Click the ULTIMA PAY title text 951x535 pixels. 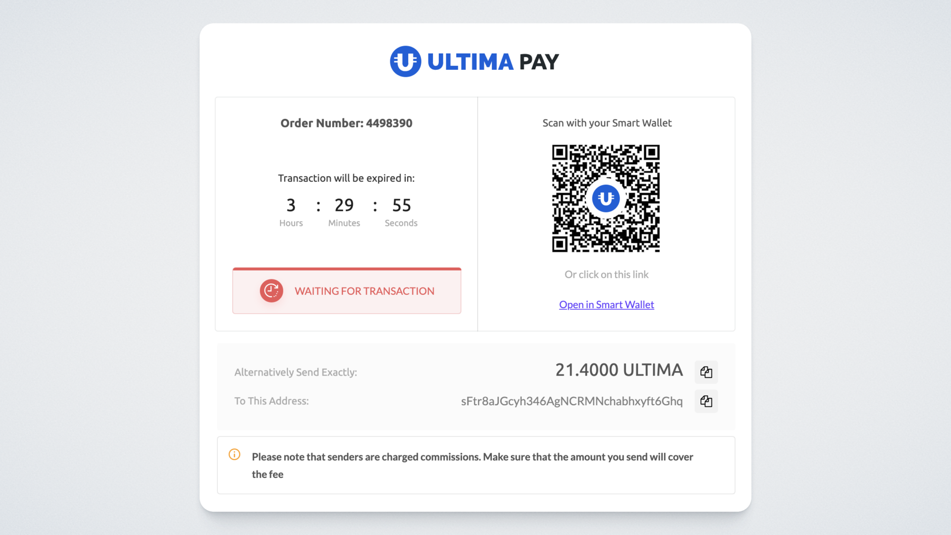point(493,62)
